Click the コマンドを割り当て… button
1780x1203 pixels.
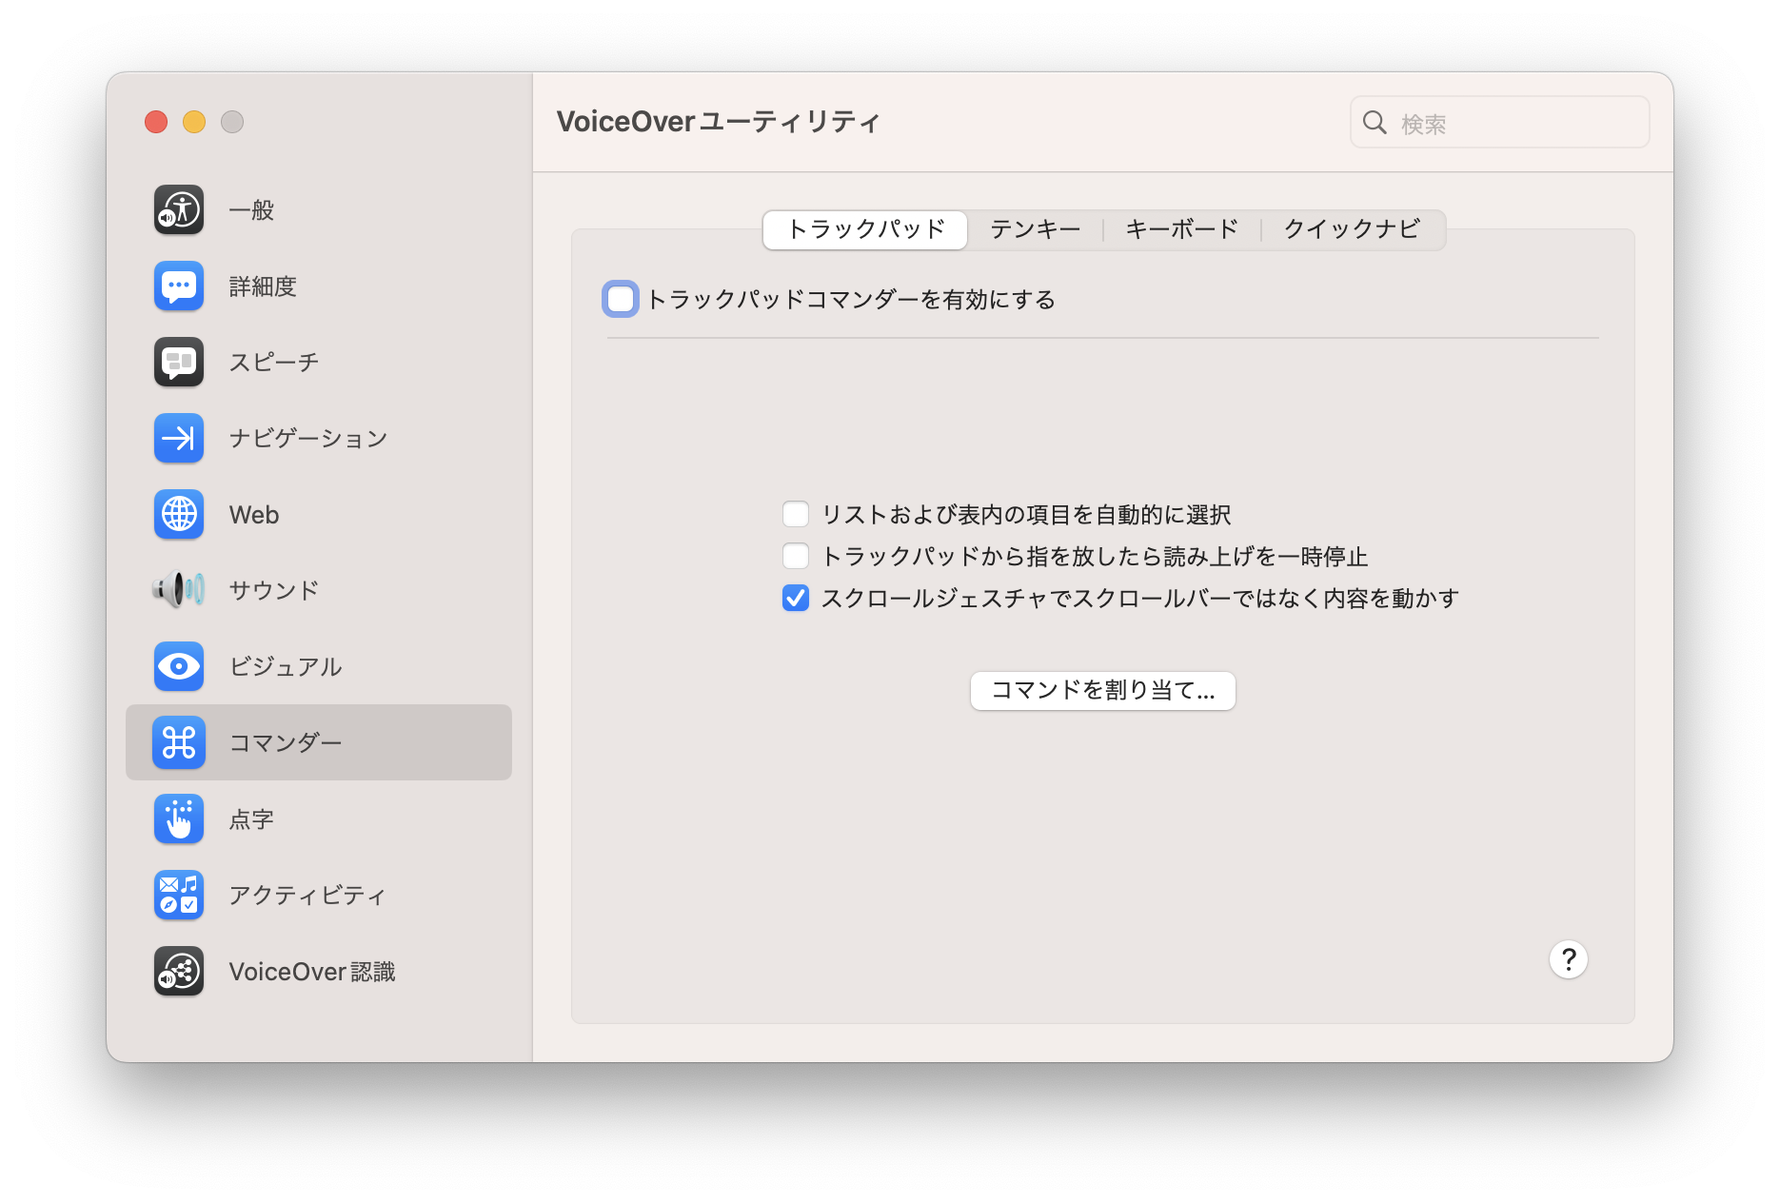[x=1101, y=691]
